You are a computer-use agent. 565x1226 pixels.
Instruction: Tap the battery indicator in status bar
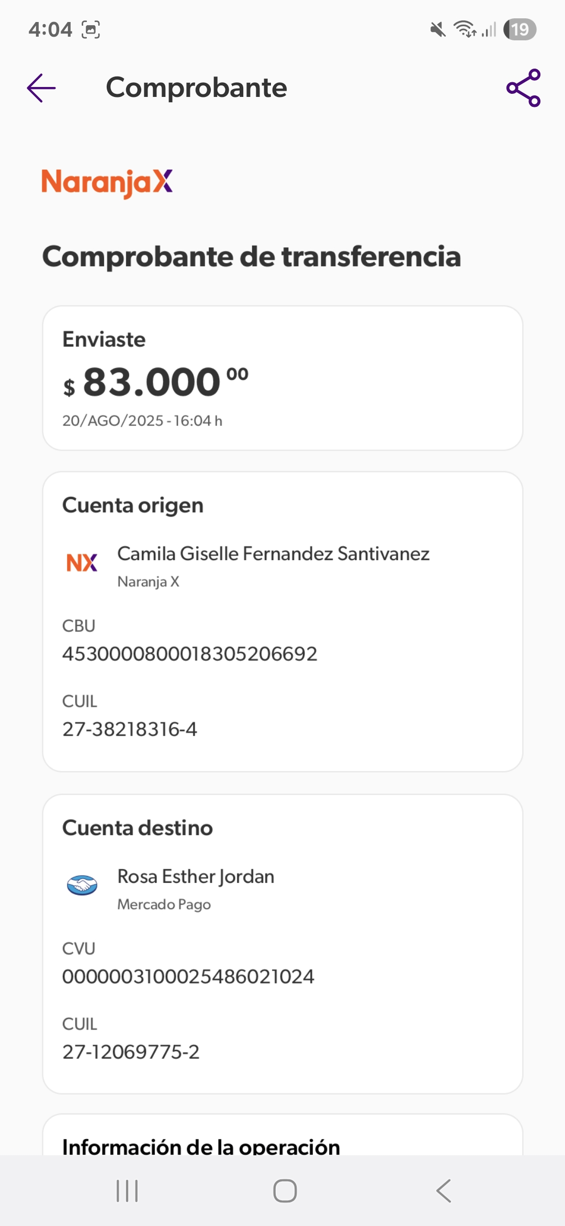tap(519, 29)
